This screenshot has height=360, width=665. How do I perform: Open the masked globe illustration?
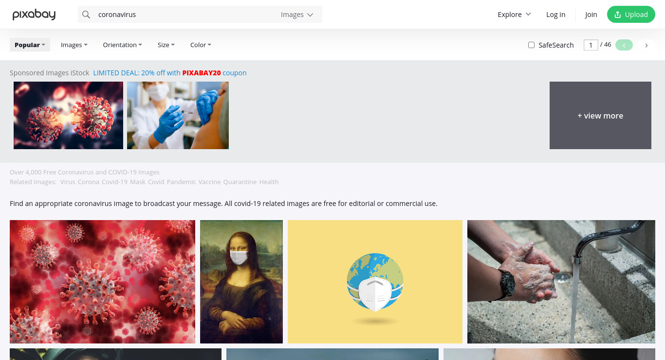click(375, 282)
